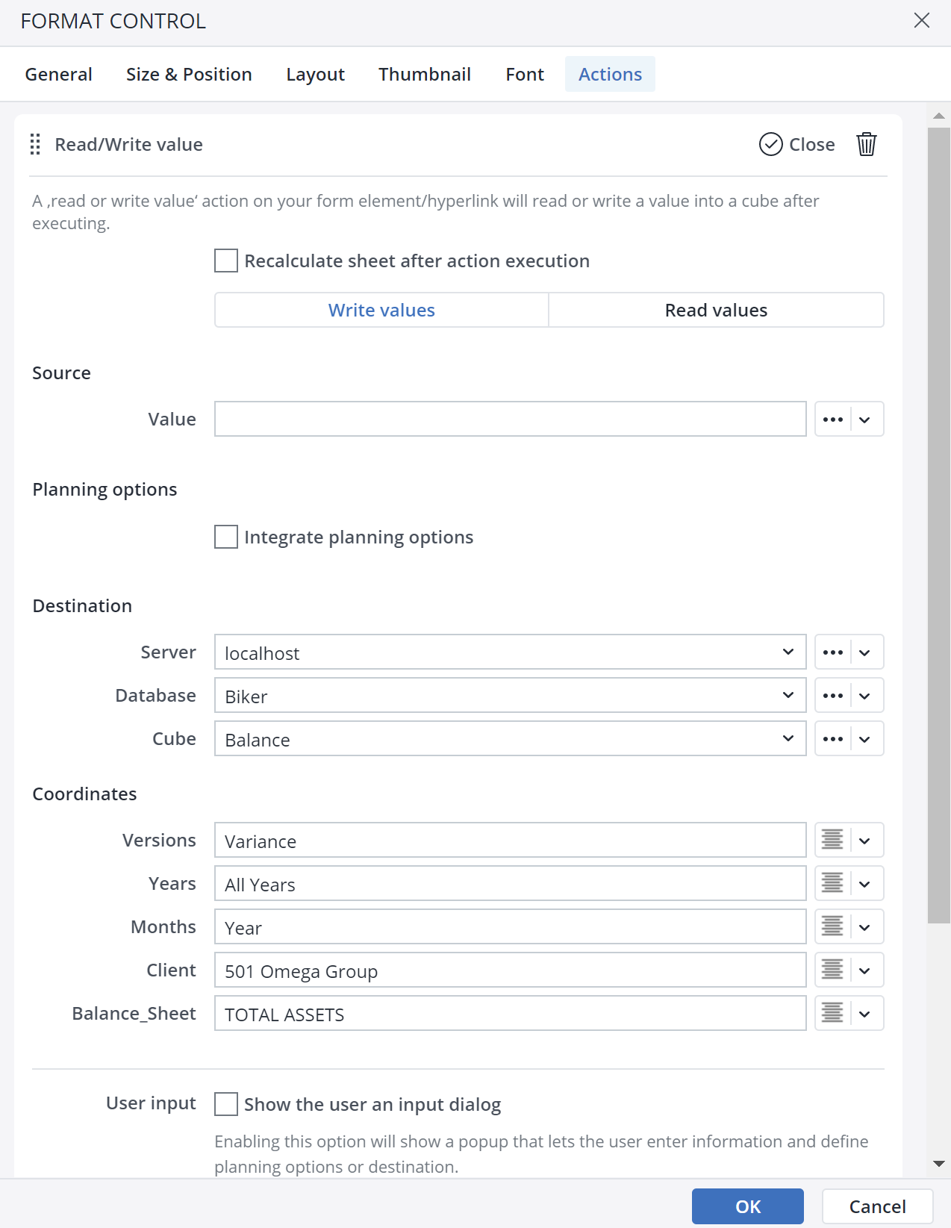
Task: Click the Balance_Sheet field TOTAL ASSETS
Action: click(511, 1013)
